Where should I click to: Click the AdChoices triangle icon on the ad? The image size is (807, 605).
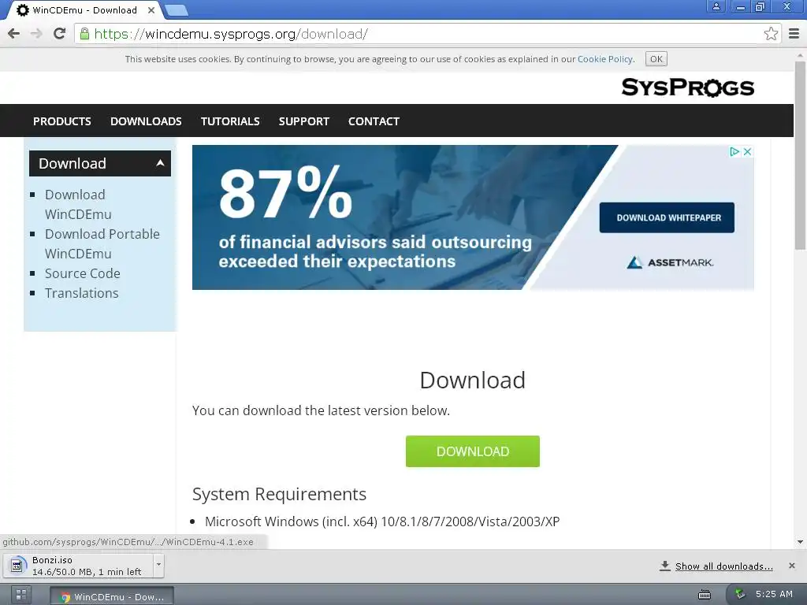click(x=734, y=152)
